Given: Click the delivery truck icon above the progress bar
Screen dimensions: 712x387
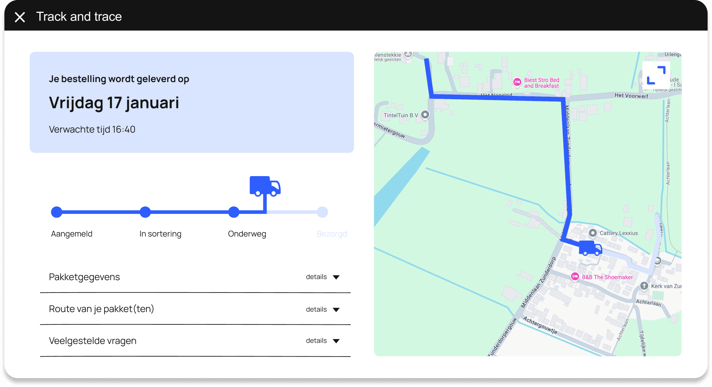Looking at the screenshot, I should [265, 187].
